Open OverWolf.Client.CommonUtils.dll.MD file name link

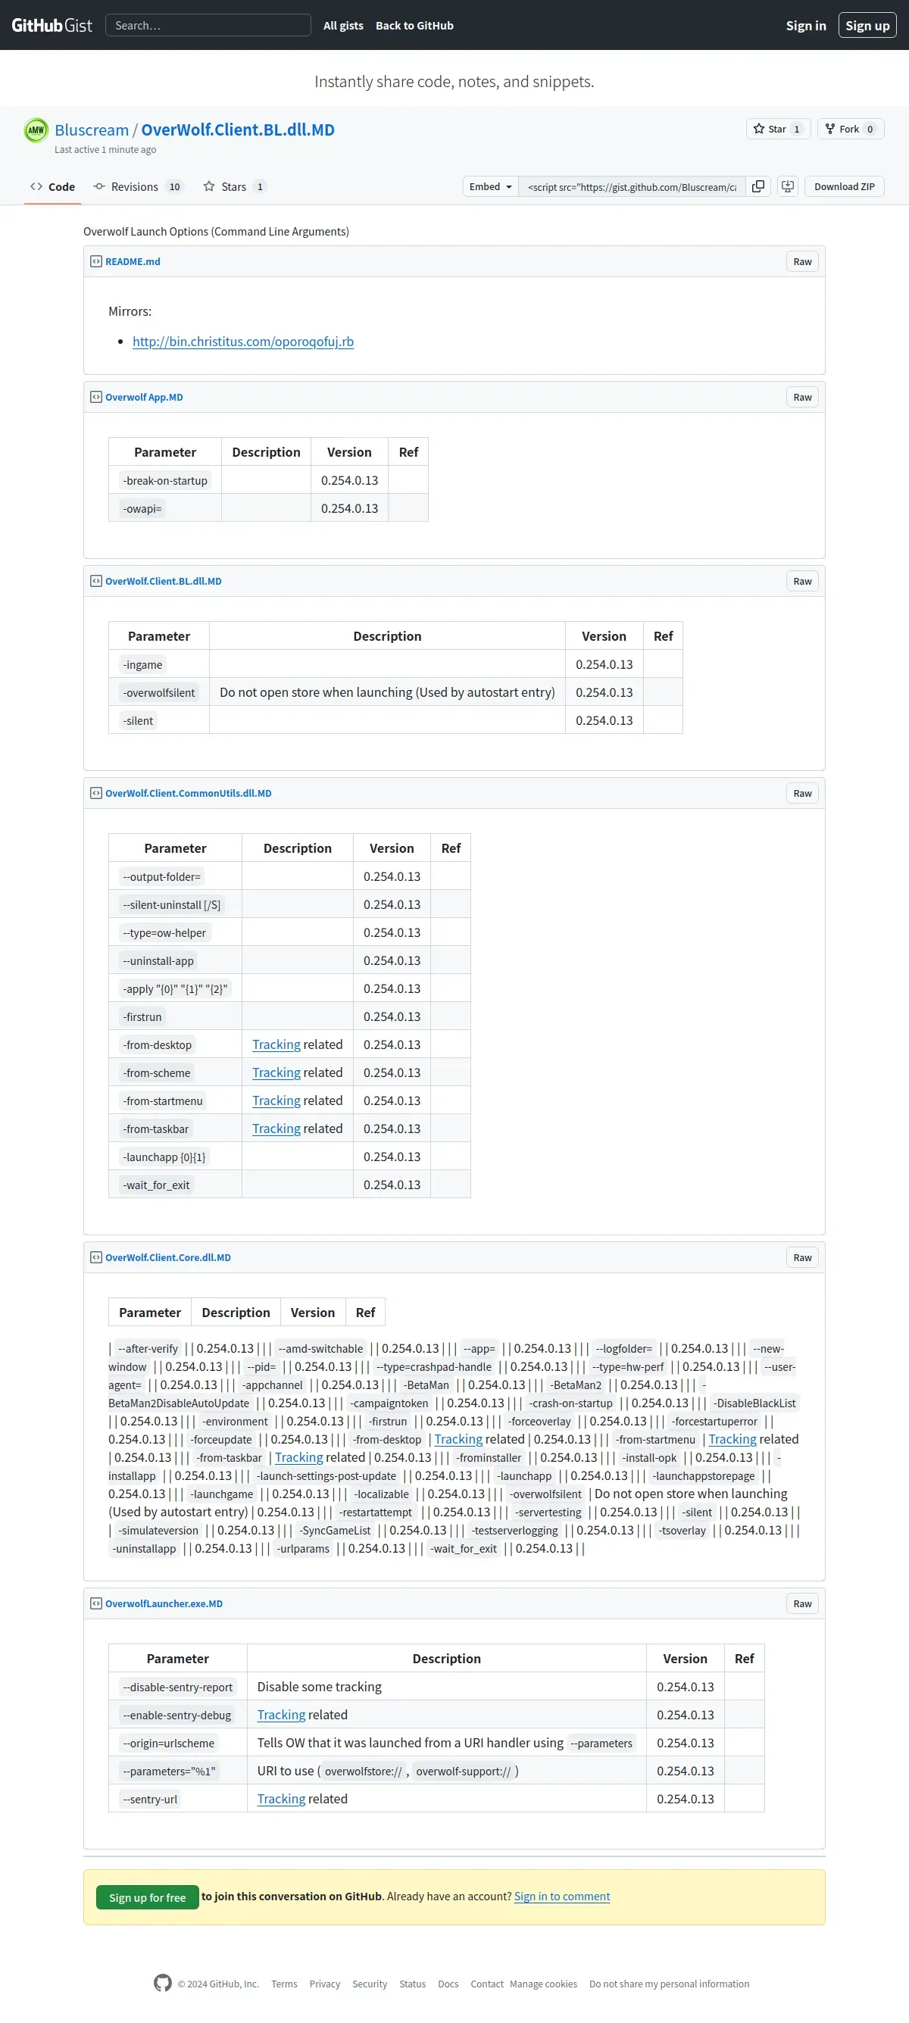(189, 793)
